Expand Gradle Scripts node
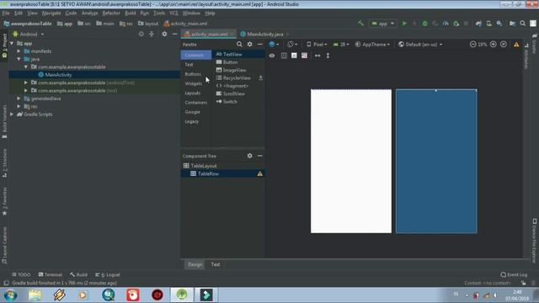This screenshot has height=303, width=539. point(12,114)
